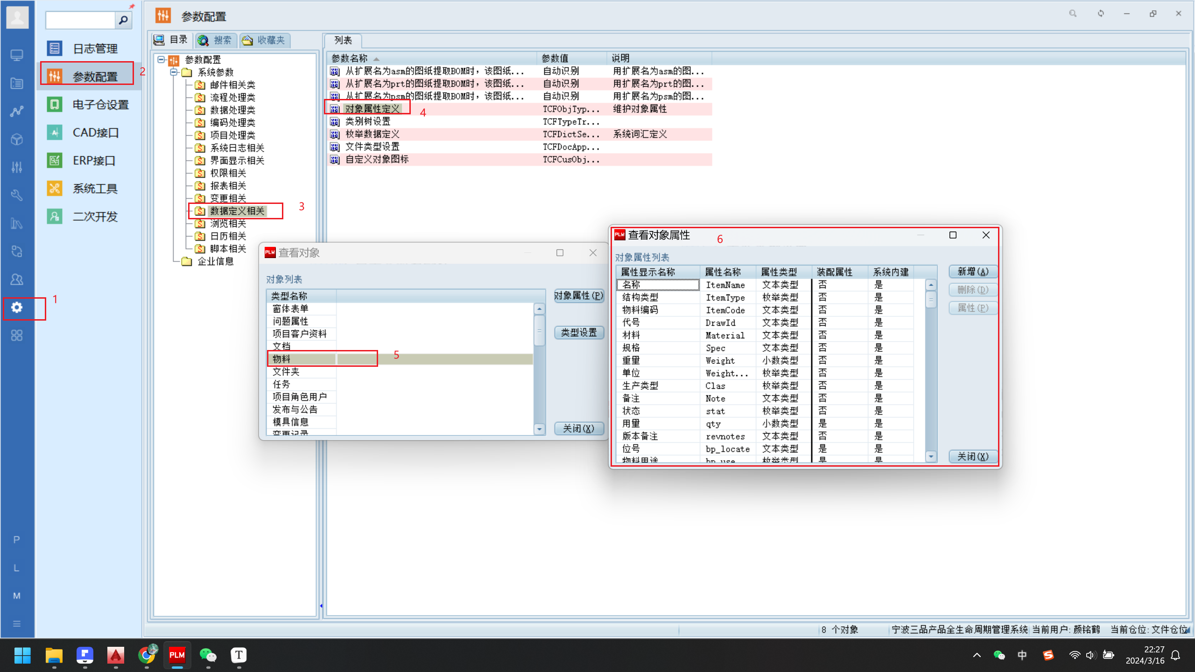Open the CAD接口 icon
The image size is (1195, 672).
[x=55, y=133]
